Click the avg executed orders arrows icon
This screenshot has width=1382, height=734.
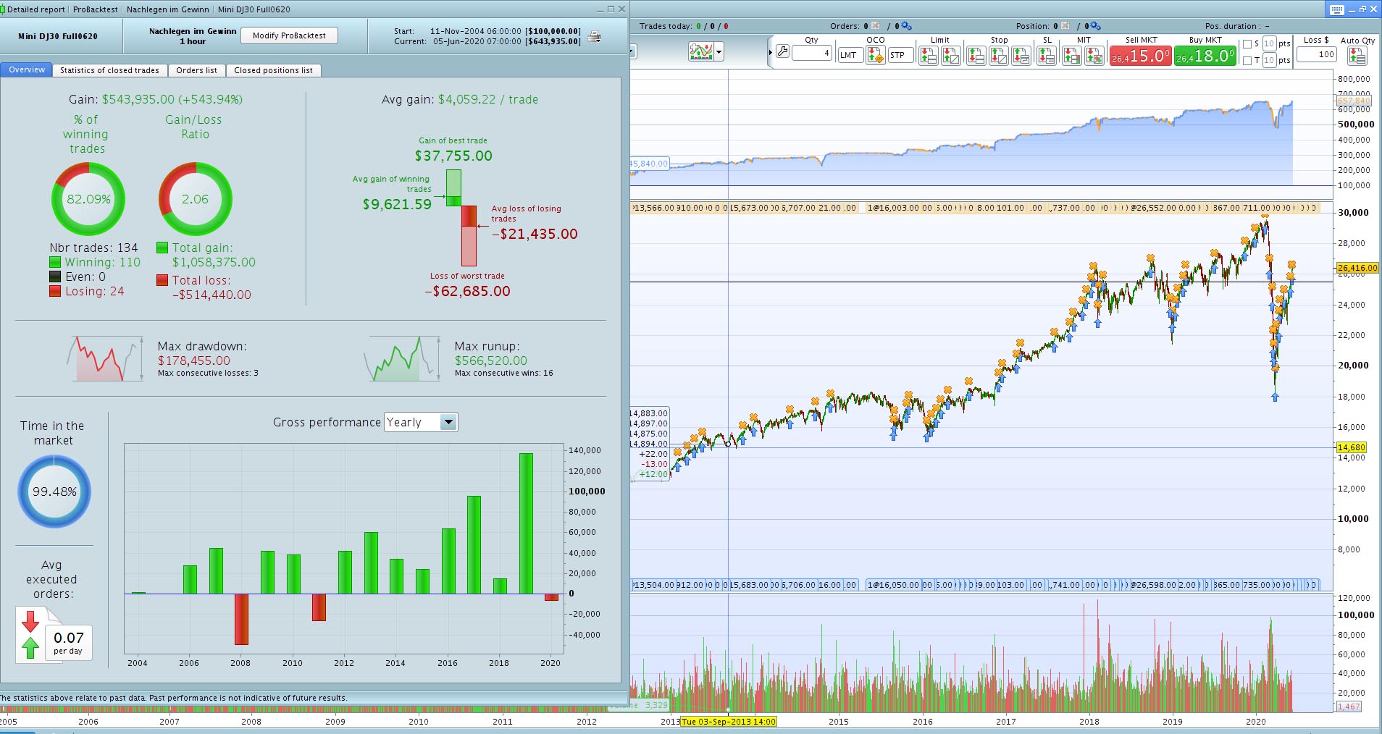tap(30, 635)
